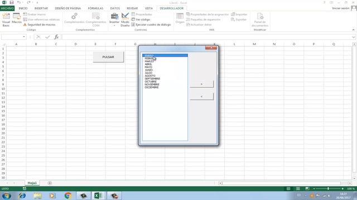Open Seguridad de macros settings

39,24
